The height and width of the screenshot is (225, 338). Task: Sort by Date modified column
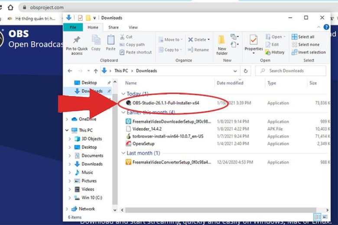pyautogui.click(x=230, y=83)
